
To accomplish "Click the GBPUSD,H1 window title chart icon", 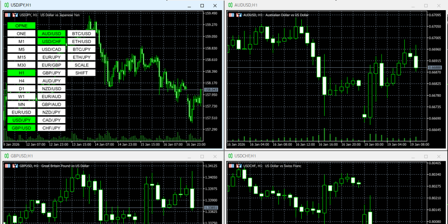I will click(6, 156).
